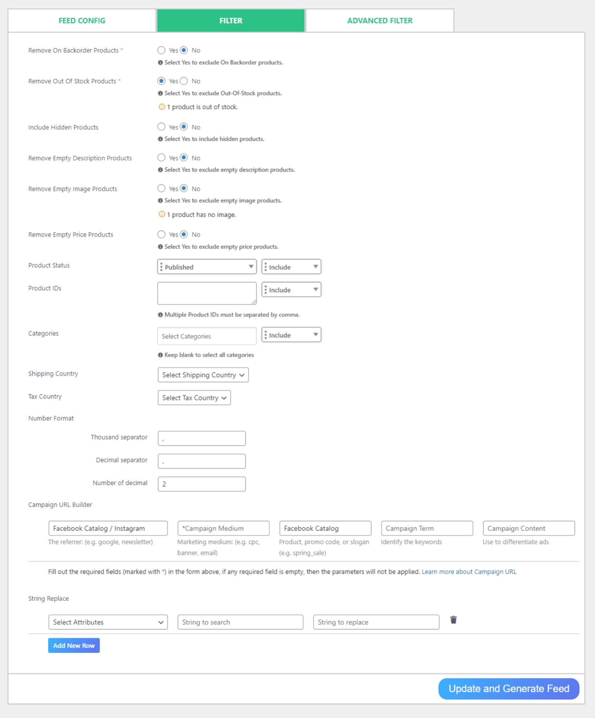Viewport: 595px width, 718px height.
Task: Open the Include dropdown next to Product IDs
Action: coord(291,290)
